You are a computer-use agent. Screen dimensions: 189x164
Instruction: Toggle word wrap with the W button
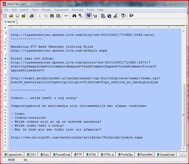[89, 16]
